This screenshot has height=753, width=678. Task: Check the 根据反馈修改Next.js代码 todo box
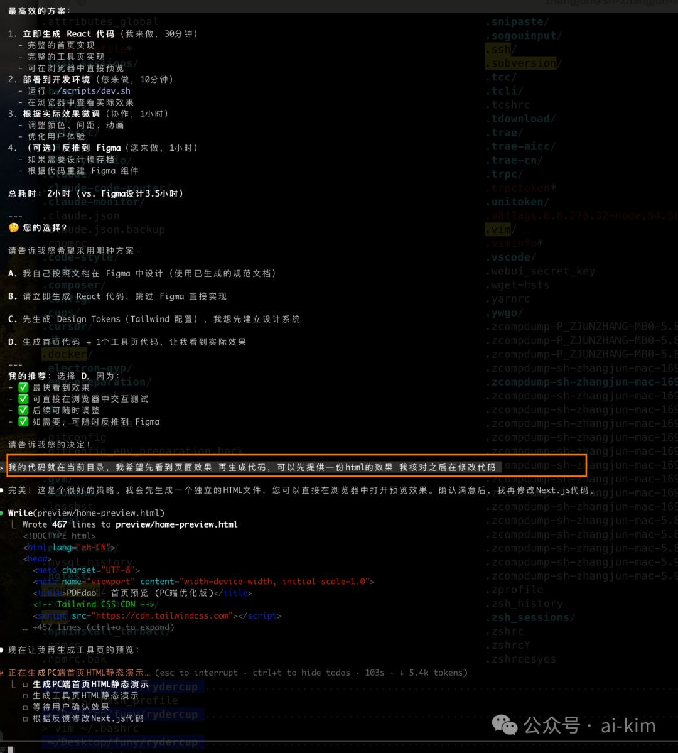point(25,718)
